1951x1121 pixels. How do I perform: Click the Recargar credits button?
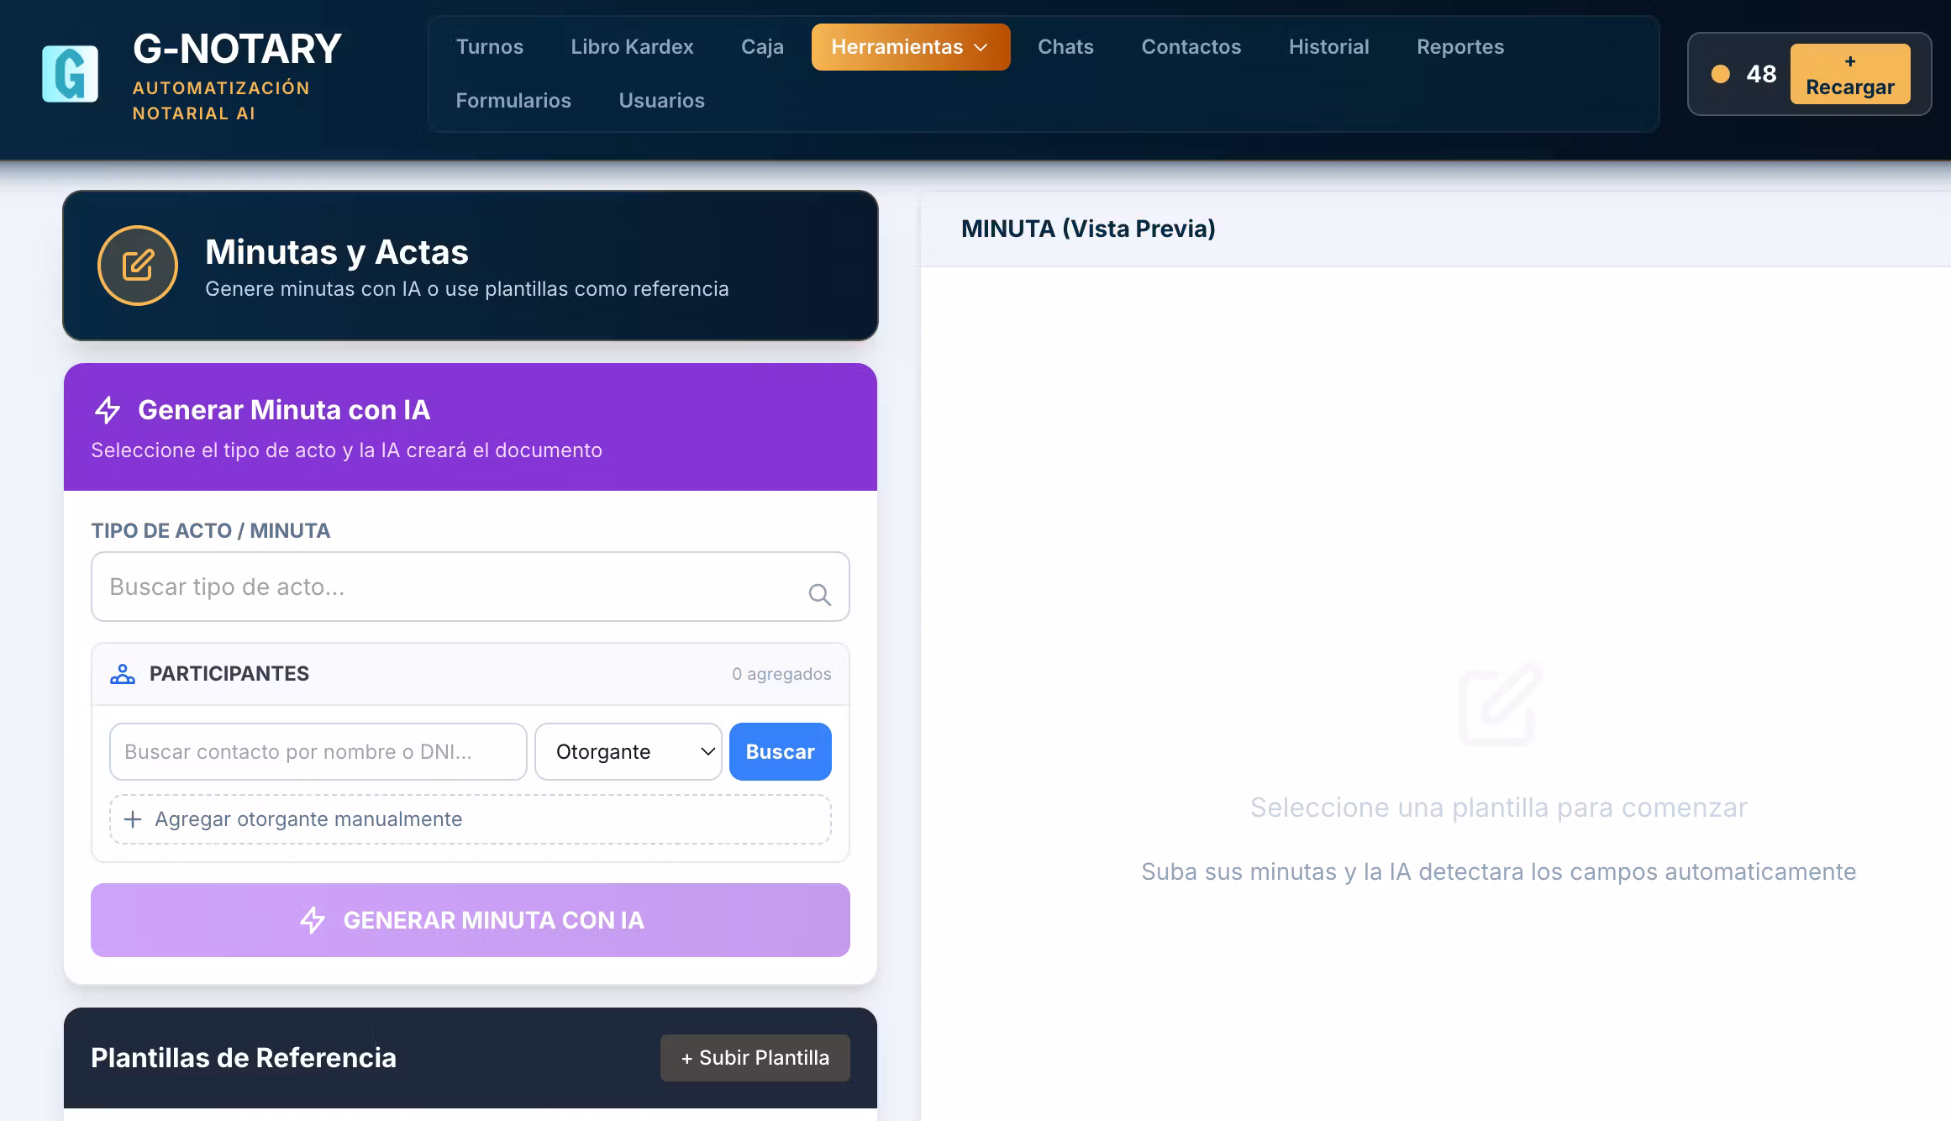click(1849, 74)
